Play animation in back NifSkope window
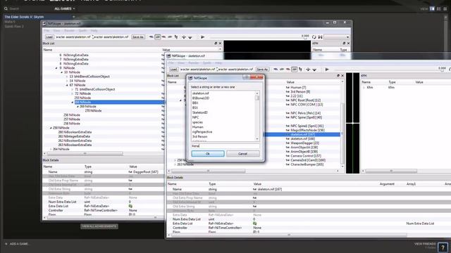This screenshot has height=253, width=451. [x=202, y=37]
